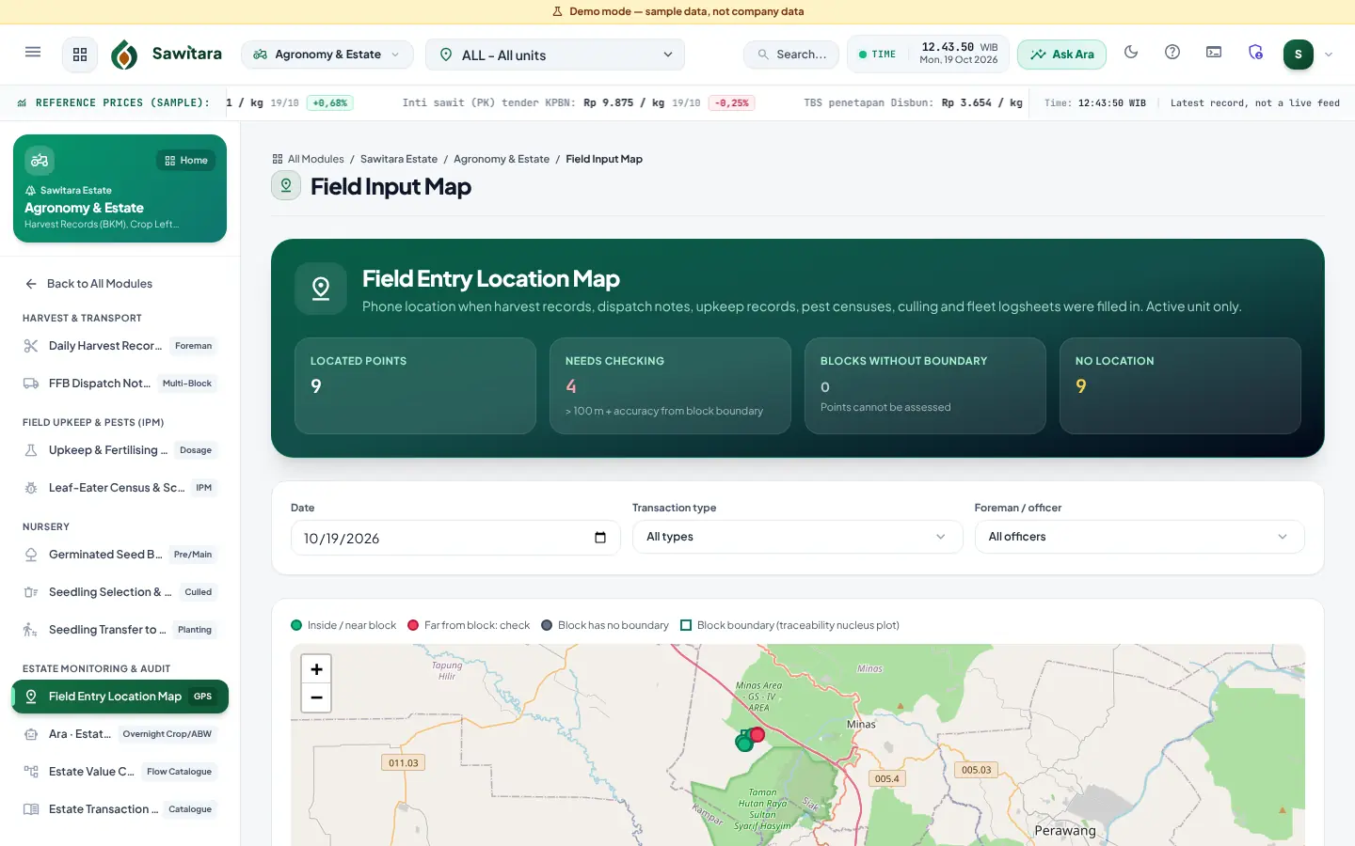Click the green inside-block map marker
1355x846 pixels.
click(743, 743)
